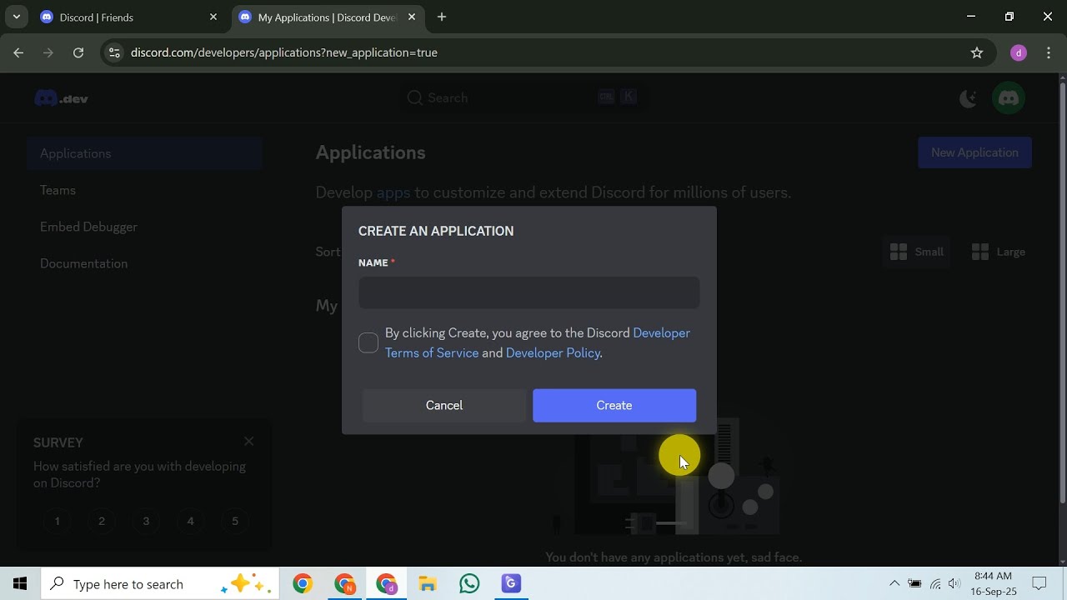Screen dimensions: 1067x600
Task: Close the Discord Friends tab
Action: coord(213,17)
